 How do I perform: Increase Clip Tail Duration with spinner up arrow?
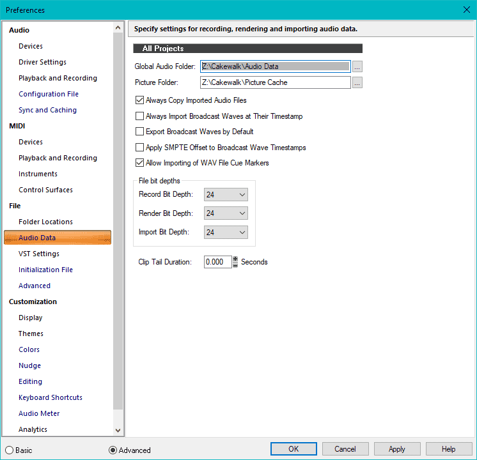click(x=235, y=259)
